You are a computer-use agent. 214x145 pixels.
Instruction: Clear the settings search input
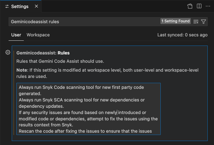196,21
